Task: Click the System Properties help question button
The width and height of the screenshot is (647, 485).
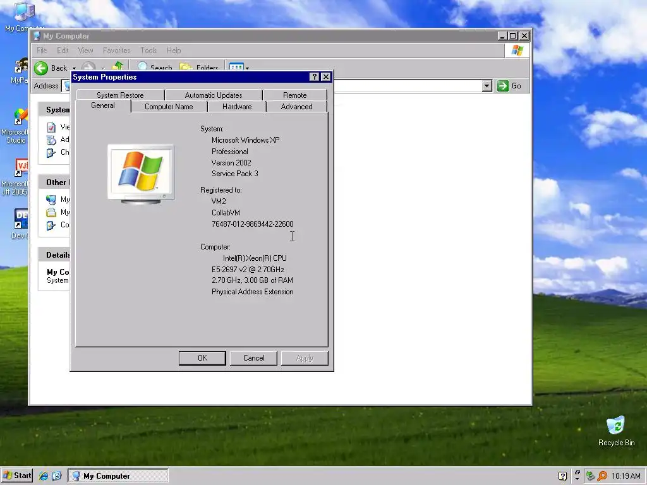Action: (314, 76)
